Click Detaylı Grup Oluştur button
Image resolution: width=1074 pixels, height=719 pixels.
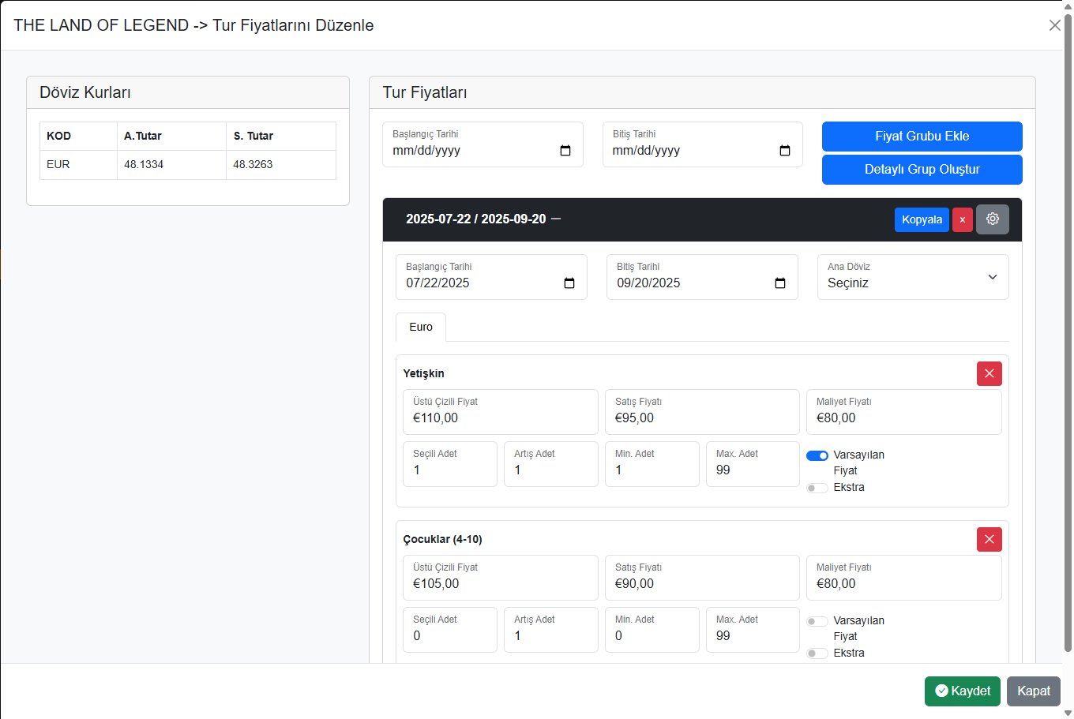click(x=922, y=170)
